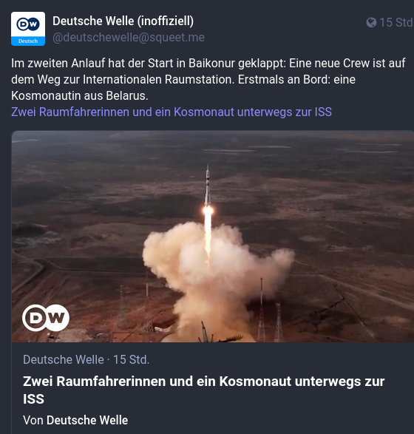414x434 pixels.
Task: Open the rocket launch preview image
Action: [x=212, y=237]
